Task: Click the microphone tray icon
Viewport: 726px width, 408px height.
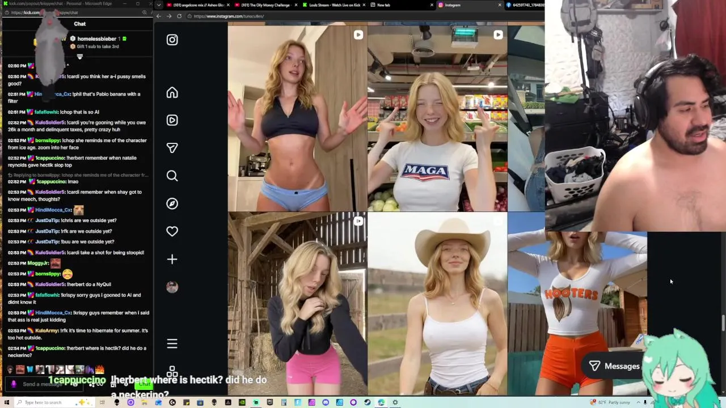Action: pyautogui.click(x=645, y=402)
